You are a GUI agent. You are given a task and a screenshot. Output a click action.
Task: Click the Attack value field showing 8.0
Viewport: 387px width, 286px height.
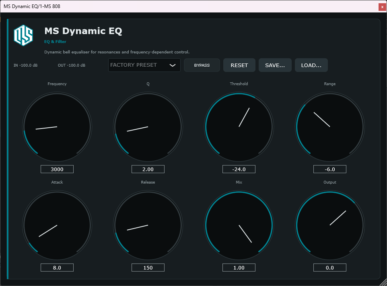point(57,268)
